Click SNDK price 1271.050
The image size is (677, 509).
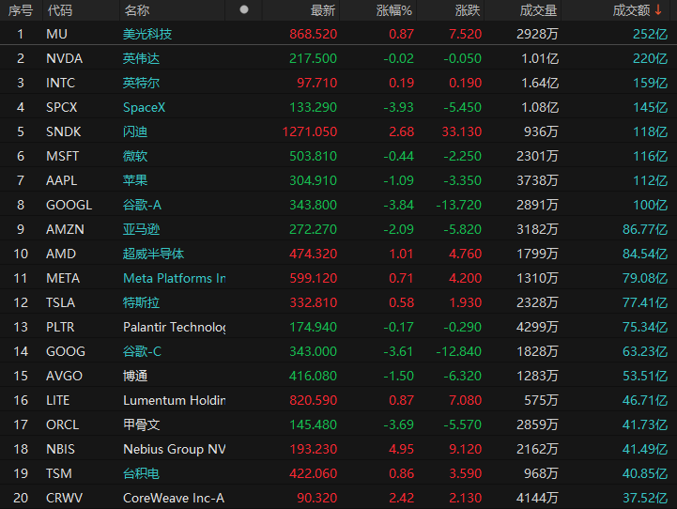[309, 131]
